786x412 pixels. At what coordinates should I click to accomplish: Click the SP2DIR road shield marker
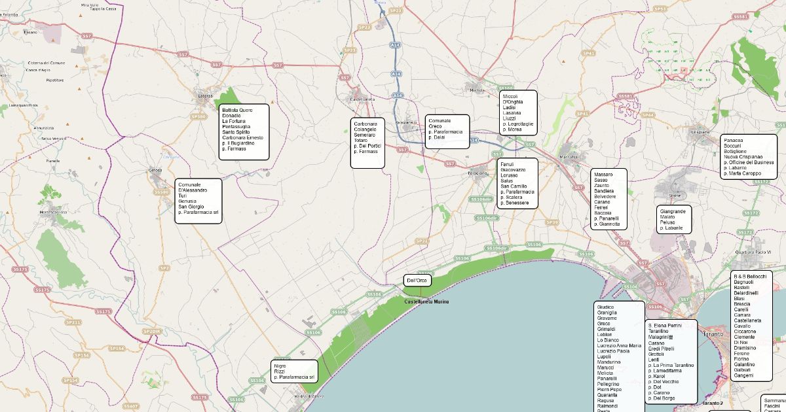point(151,332)
